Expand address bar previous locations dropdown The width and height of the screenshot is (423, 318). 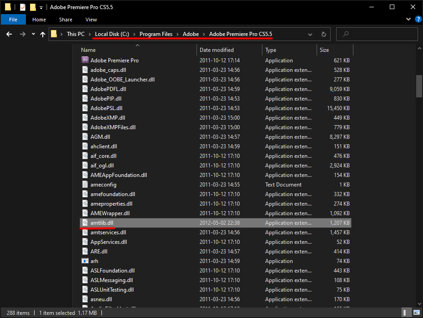point(310,34)
